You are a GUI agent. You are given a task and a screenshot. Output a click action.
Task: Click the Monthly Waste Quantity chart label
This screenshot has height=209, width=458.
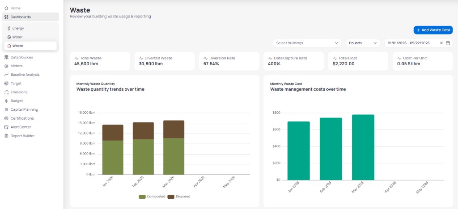(x=96, y=84)
